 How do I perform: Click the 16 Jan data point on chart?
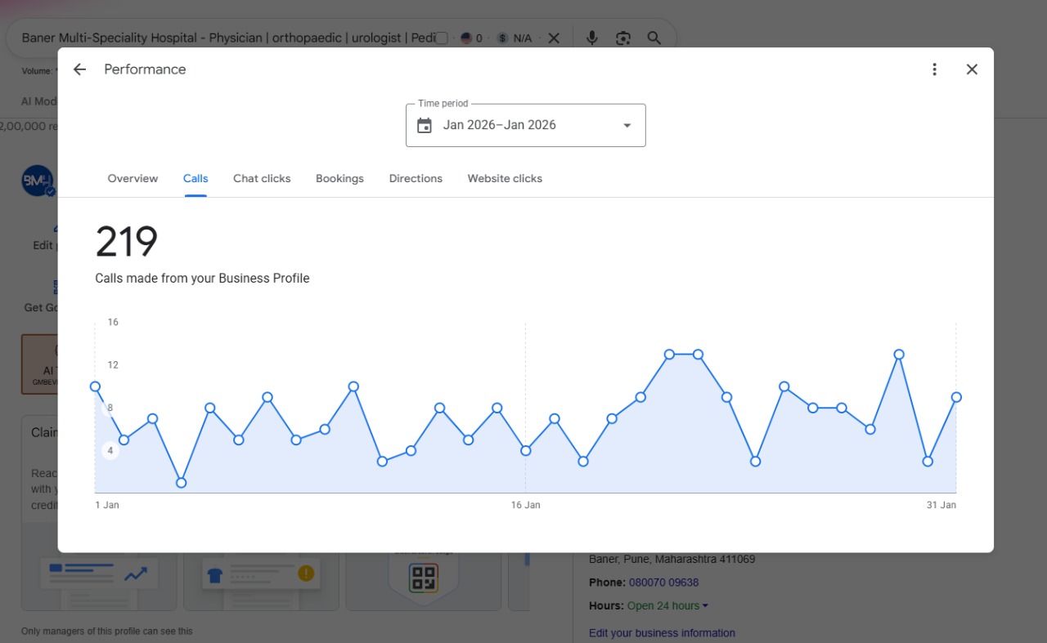[526, 450]
